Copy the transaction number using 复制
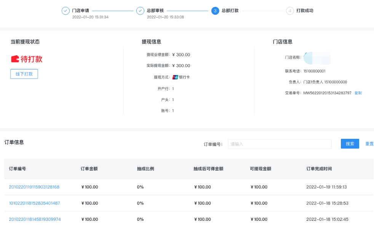 click(x=358, y=93)
